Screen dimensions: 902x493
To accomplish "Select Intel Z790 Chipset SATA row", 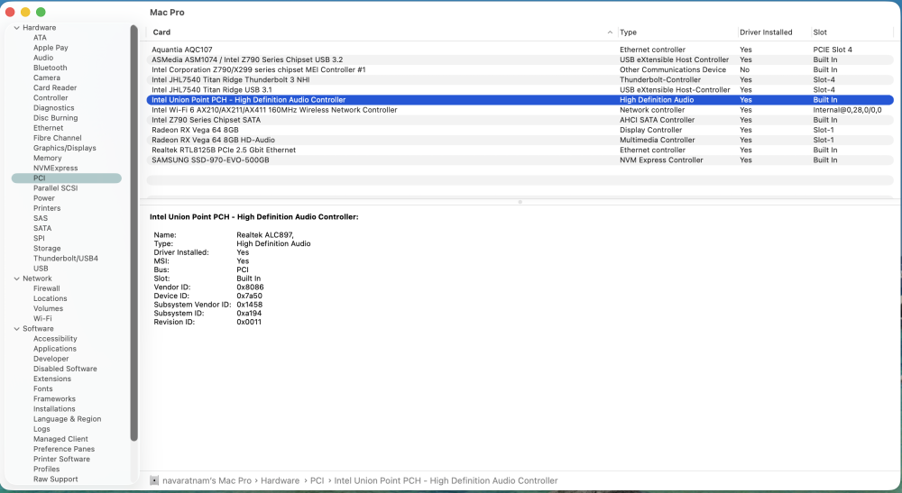I will 520,120.
